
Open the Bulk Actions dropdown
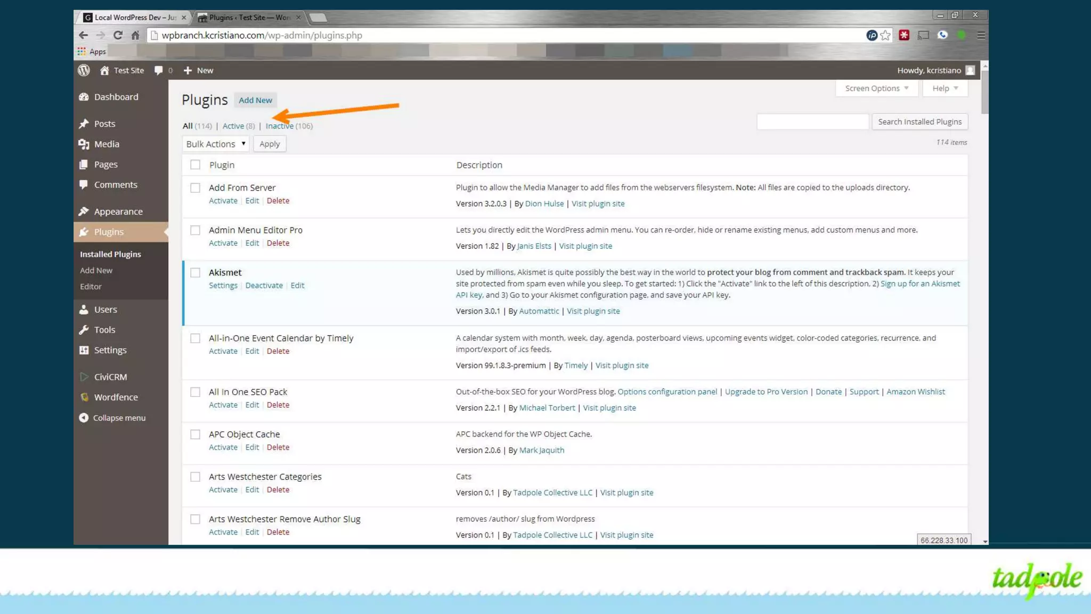pos(215,144)
